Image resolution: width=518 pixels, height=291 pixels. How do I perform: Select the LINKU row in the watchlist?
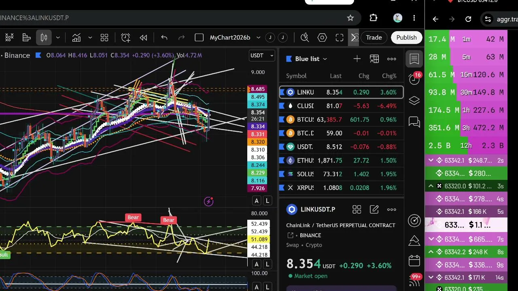[342, 92]
